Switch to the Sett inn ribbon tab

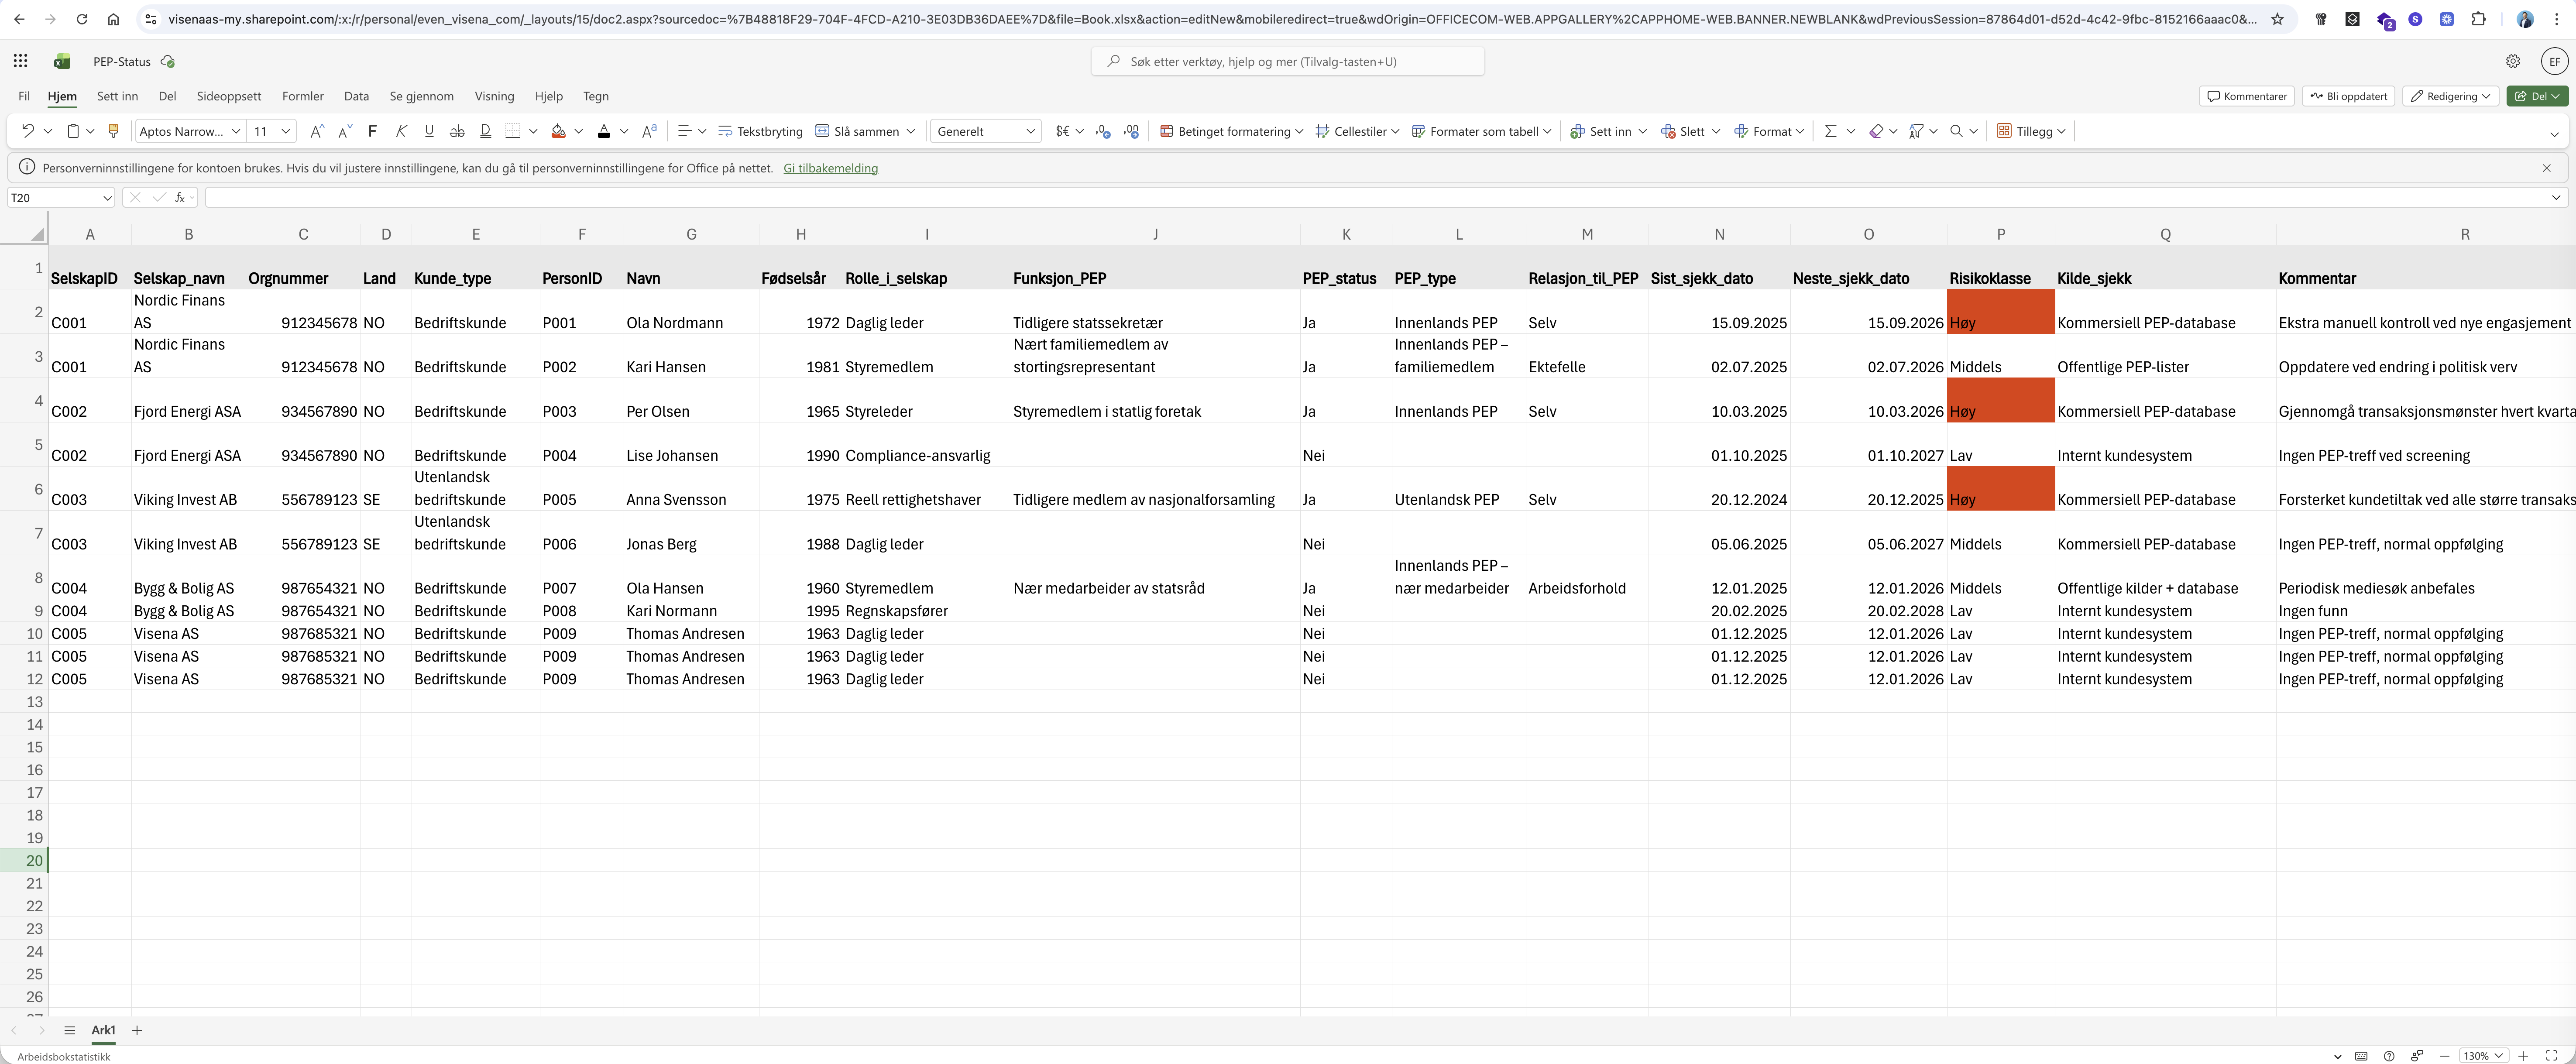117,96
